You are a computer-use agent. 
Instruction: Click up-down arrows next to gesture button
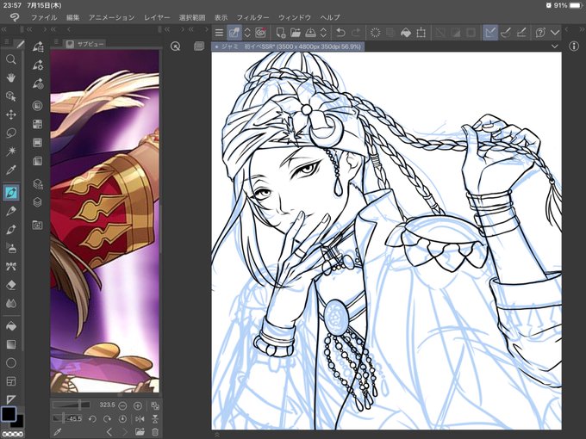click(247, 33)
